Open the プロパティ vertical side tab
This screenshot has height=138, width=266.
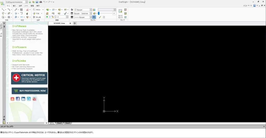tap(1, 26)
